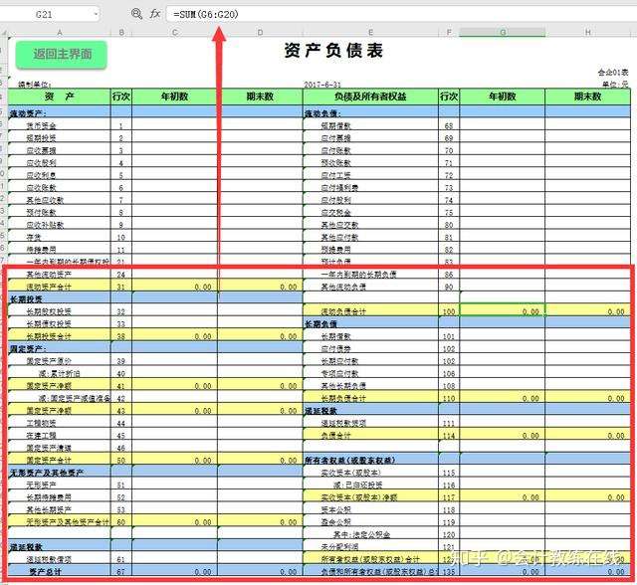Click the 其中:法定公益金 cell (line 120)
637x585 pixels.
[x=370, y=534]
